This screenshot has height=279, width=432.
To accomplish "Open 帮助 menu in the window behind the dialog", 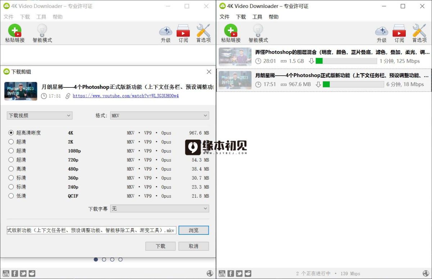I will click(58, 17).
